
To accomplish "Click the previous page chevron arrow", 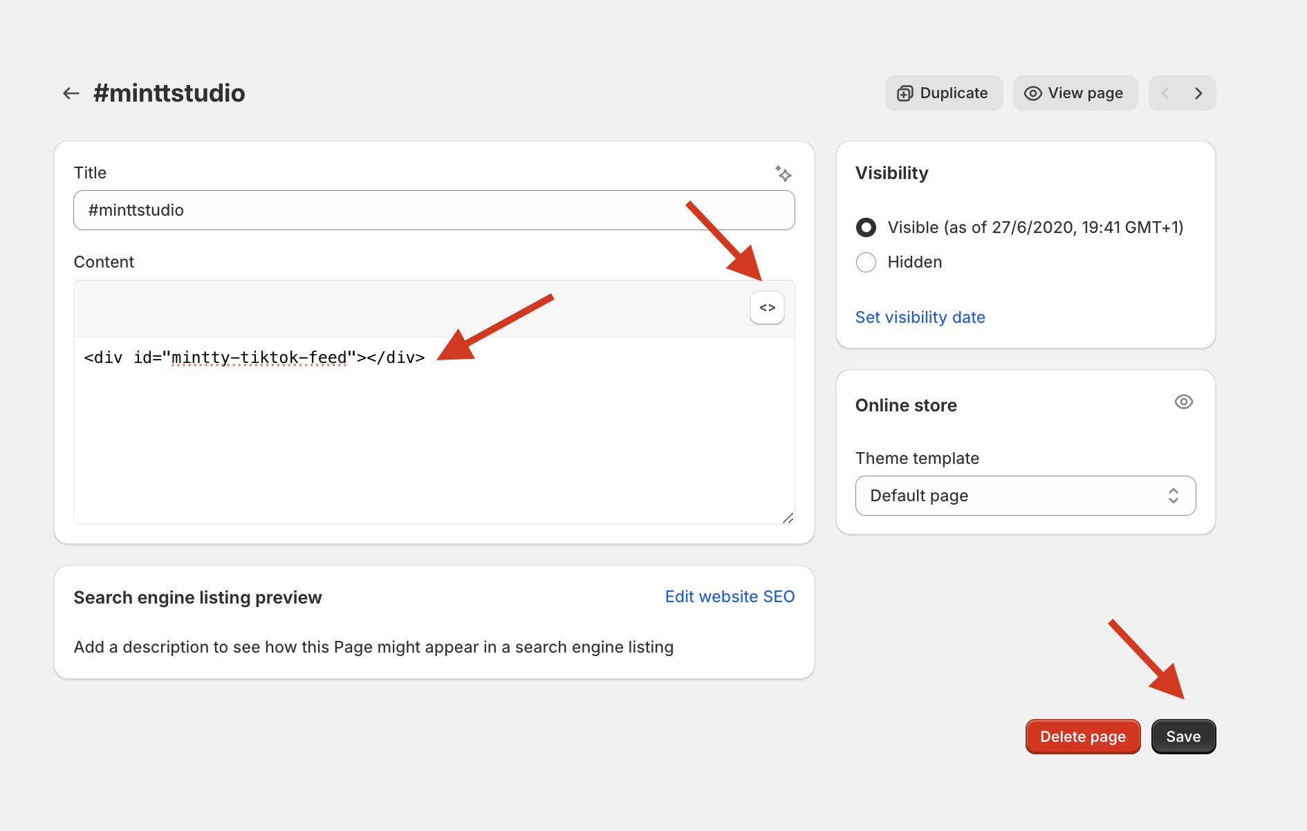I will (1165, 93).
